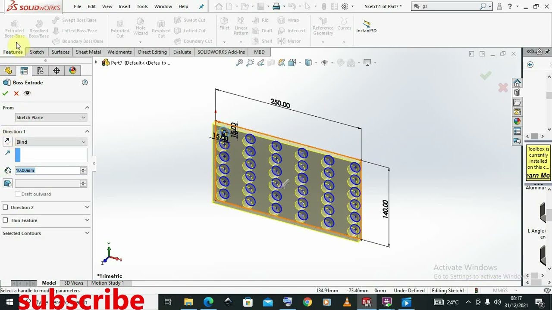The height and width of the screenshot is (310, 552).
Task: Click depth value spinner arrows
Action: point(83,170)
